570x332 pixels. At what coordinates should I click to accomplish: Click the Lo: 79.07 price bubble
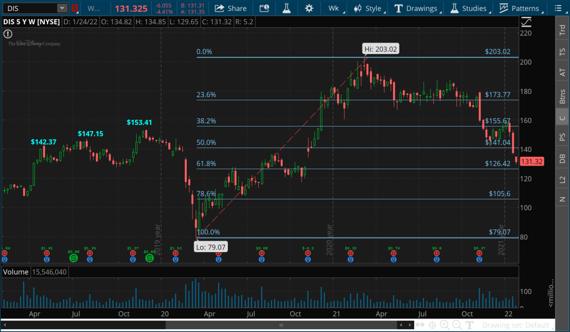211,246
